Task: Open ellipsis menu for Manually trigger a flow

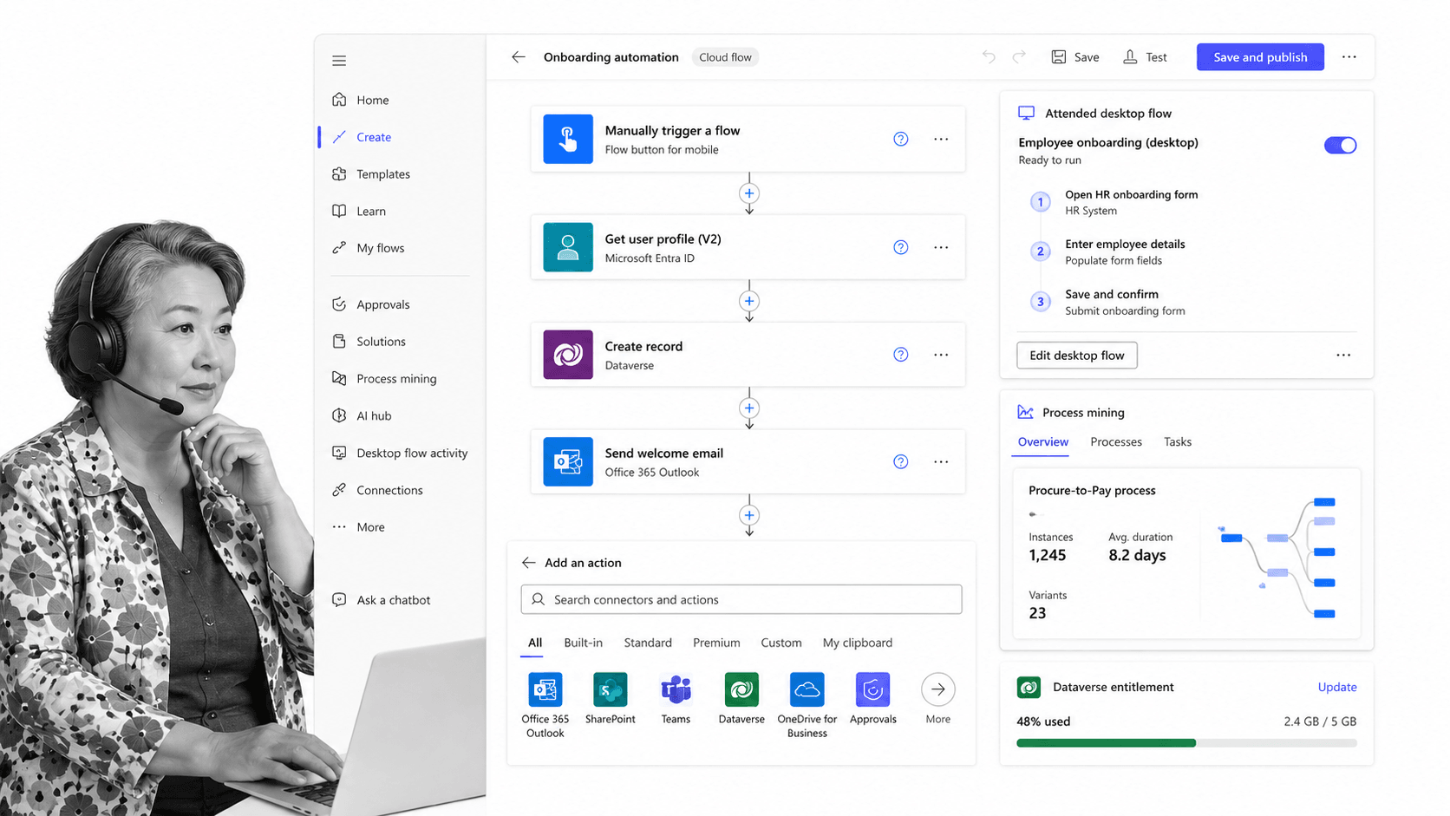Action: pyautogui.click(x=941, y=139)
